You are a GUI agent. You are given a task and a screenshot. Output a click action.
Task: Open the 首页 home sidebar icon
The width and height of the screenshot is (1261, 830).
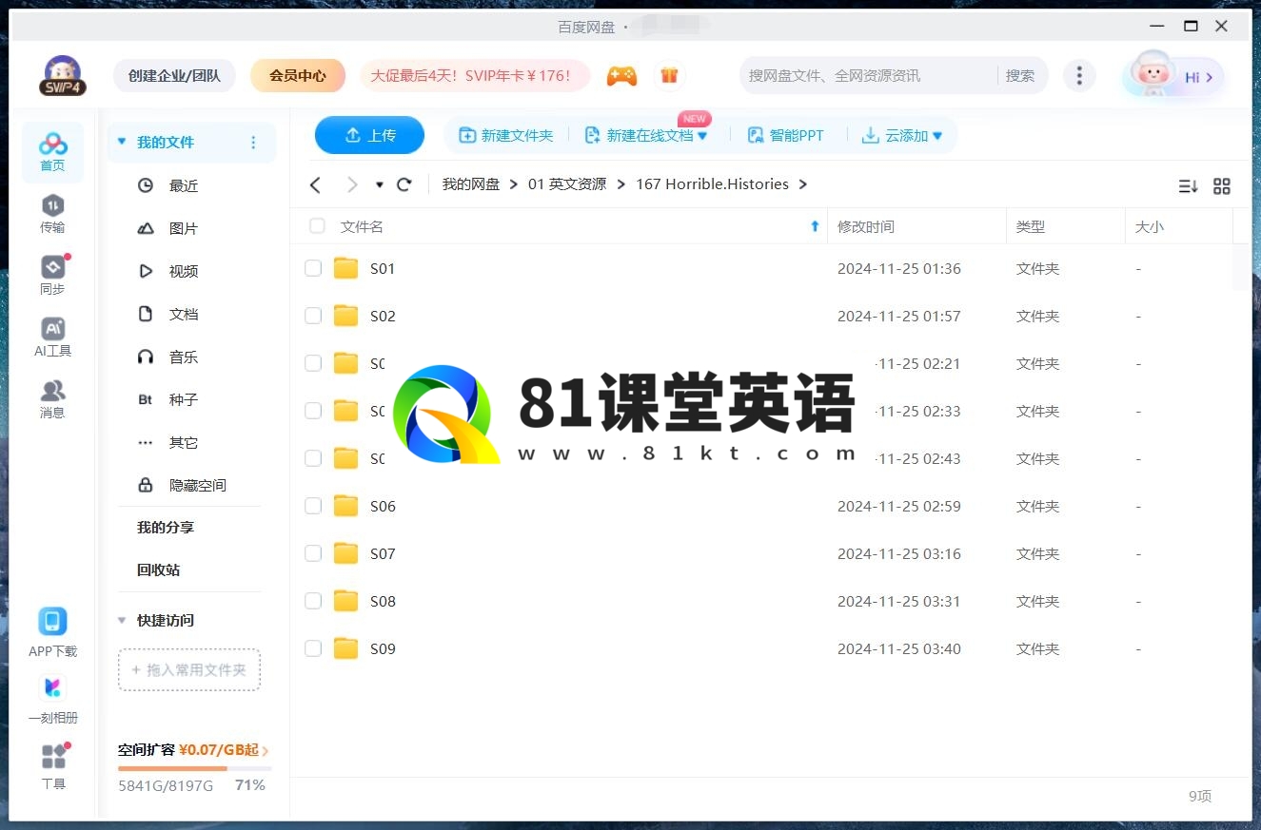click(52, 152)
